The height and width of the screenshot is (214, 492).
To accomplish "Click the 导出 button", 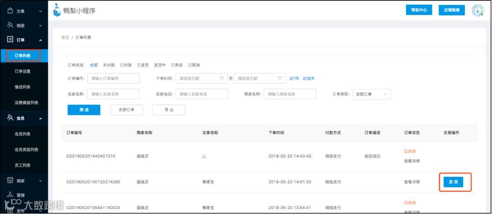I will coord(169,110).
